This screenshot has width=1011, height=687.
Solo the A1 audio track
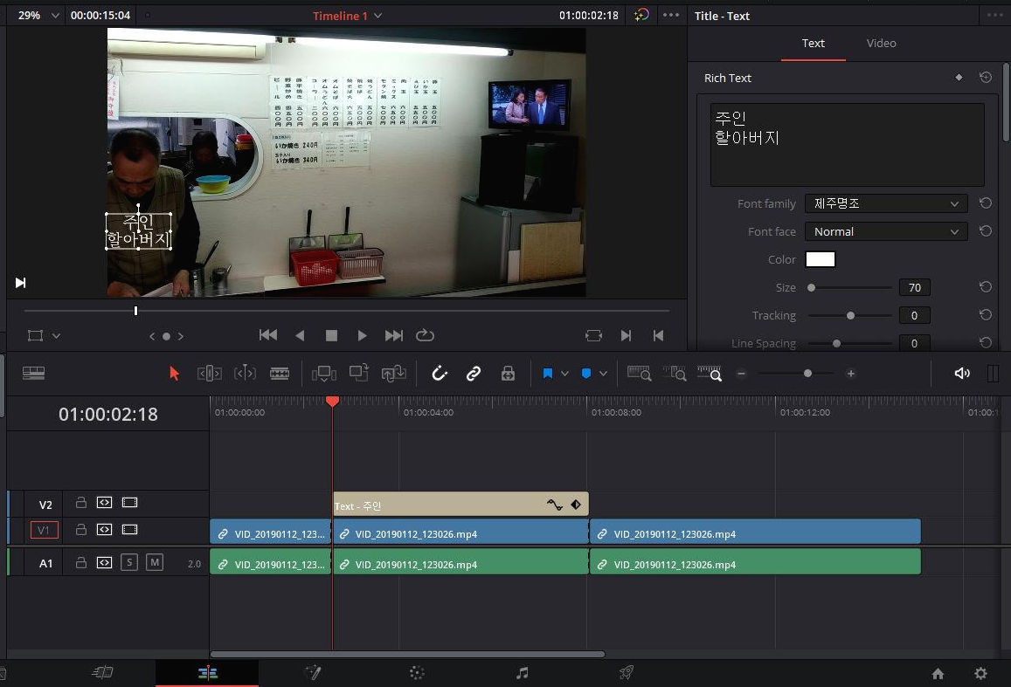tap(129, 563)
